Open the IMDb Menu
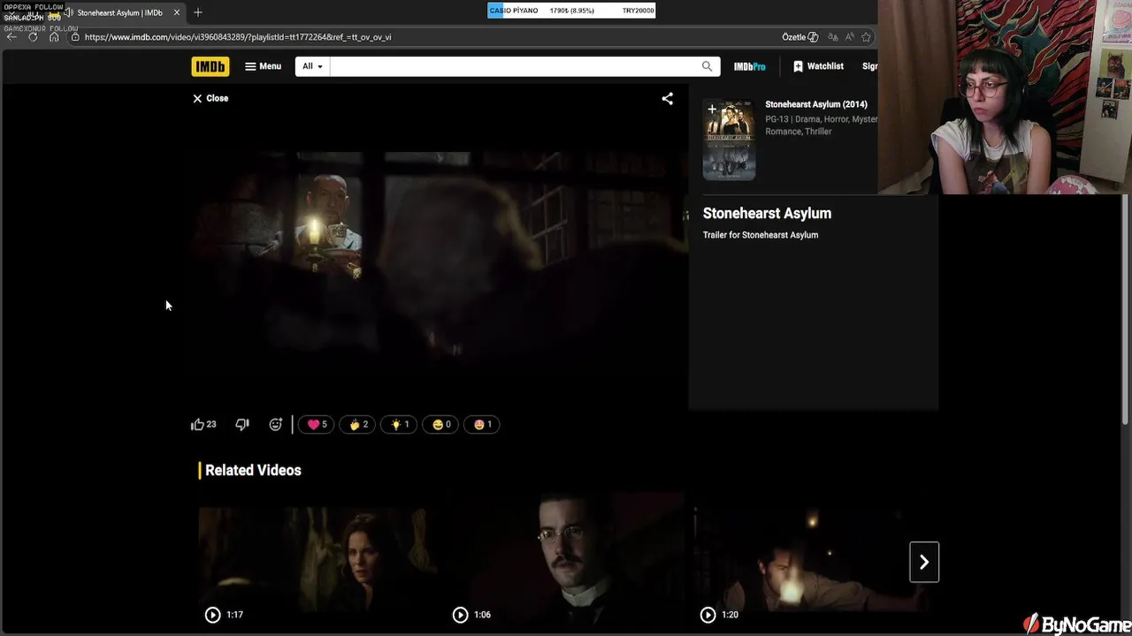Screen dimensions: 1132x636 pyautogui.click(x=264, y=66)
